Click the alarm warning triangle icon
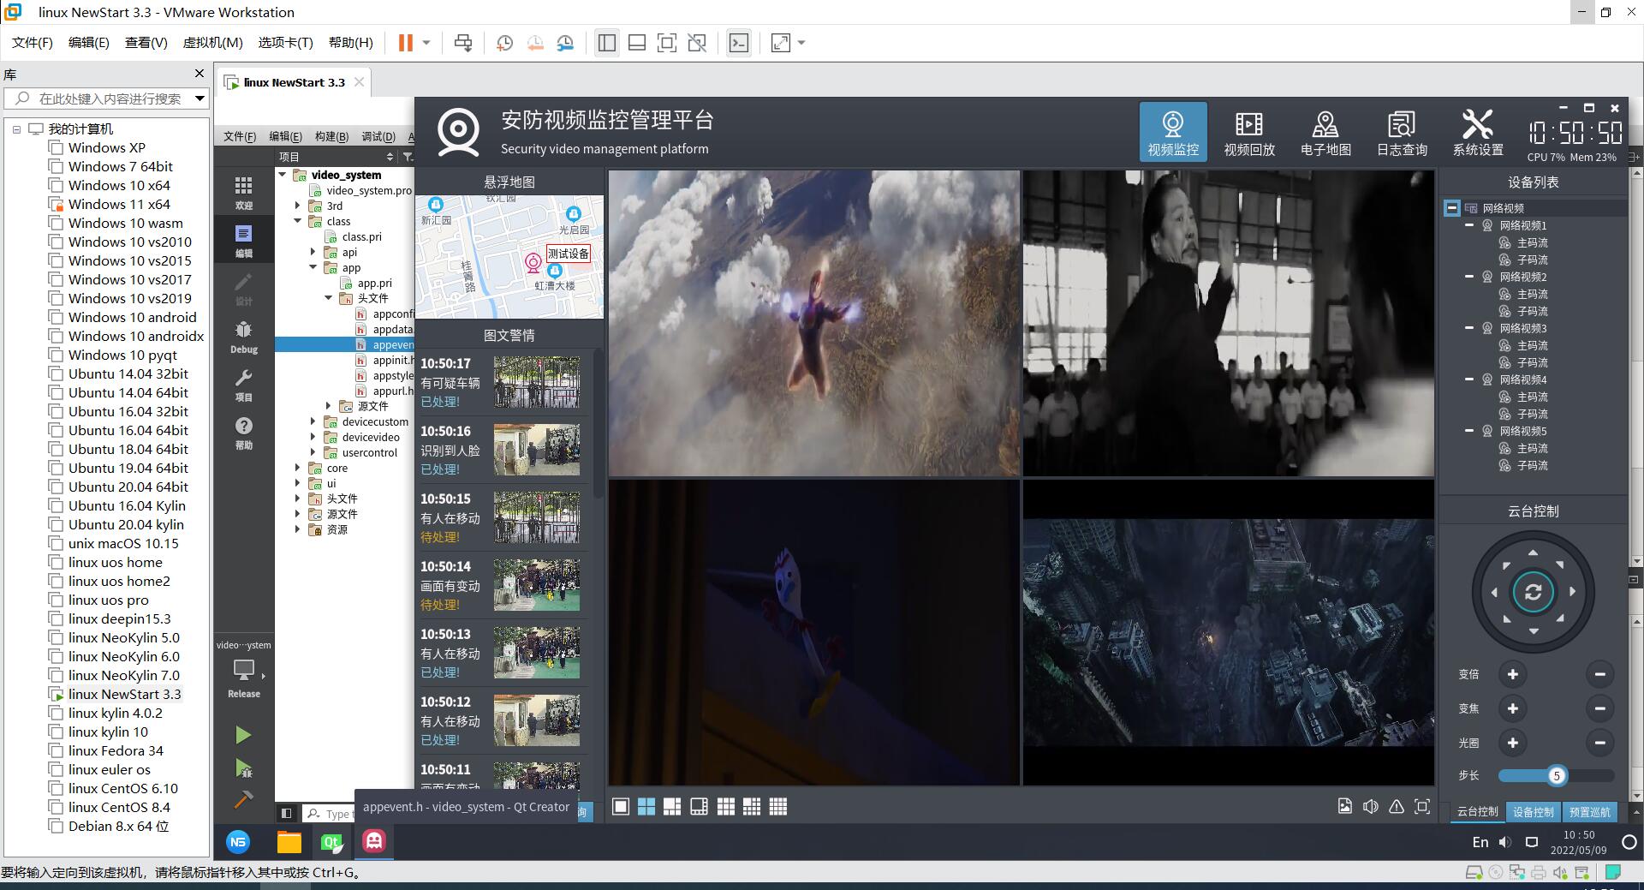This screenshot has height=890, width=1644. 1397,806
